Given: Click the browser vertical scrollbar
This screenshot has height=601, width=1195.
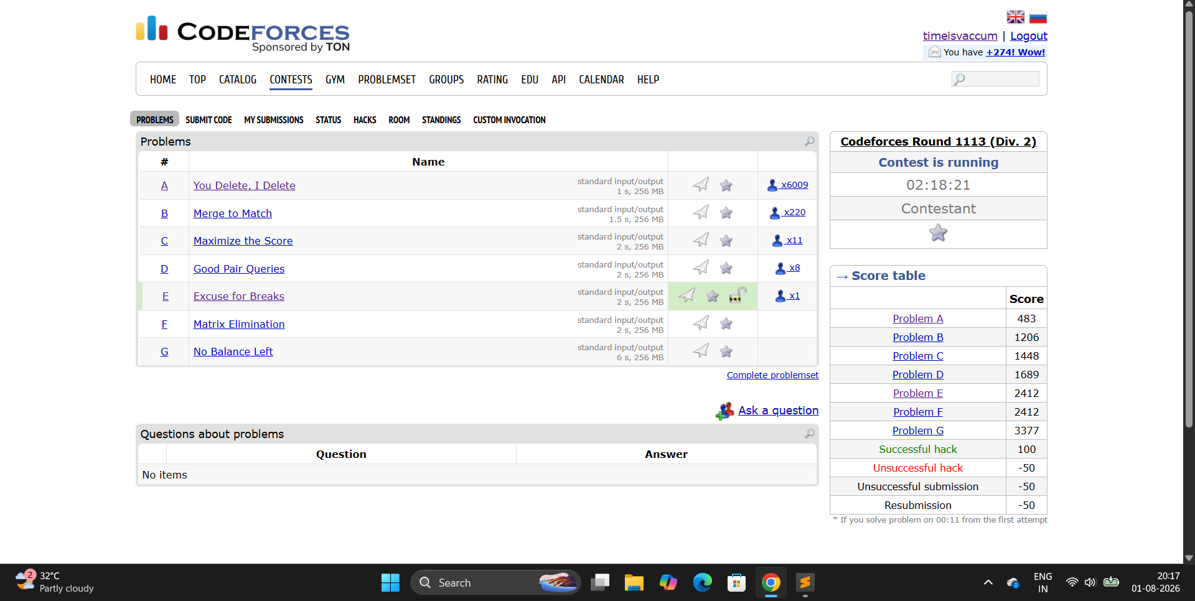Looking at the screenshot, I should 1189,218.
